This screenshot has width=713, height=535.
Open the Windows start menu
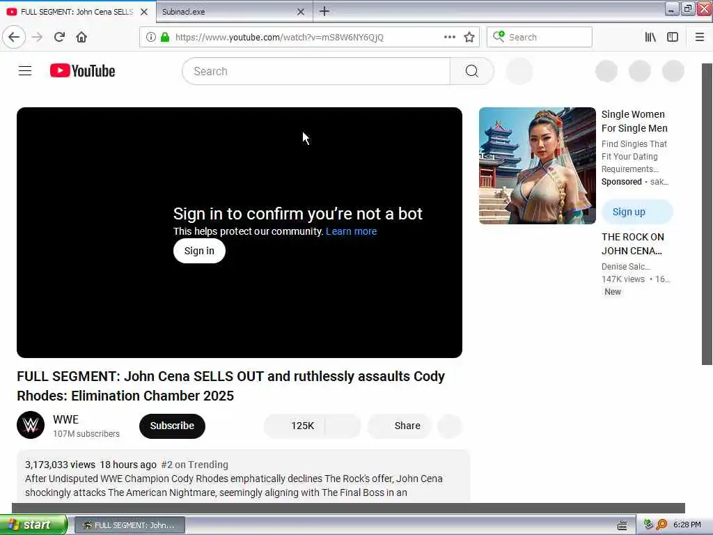[x=33, y=525]
